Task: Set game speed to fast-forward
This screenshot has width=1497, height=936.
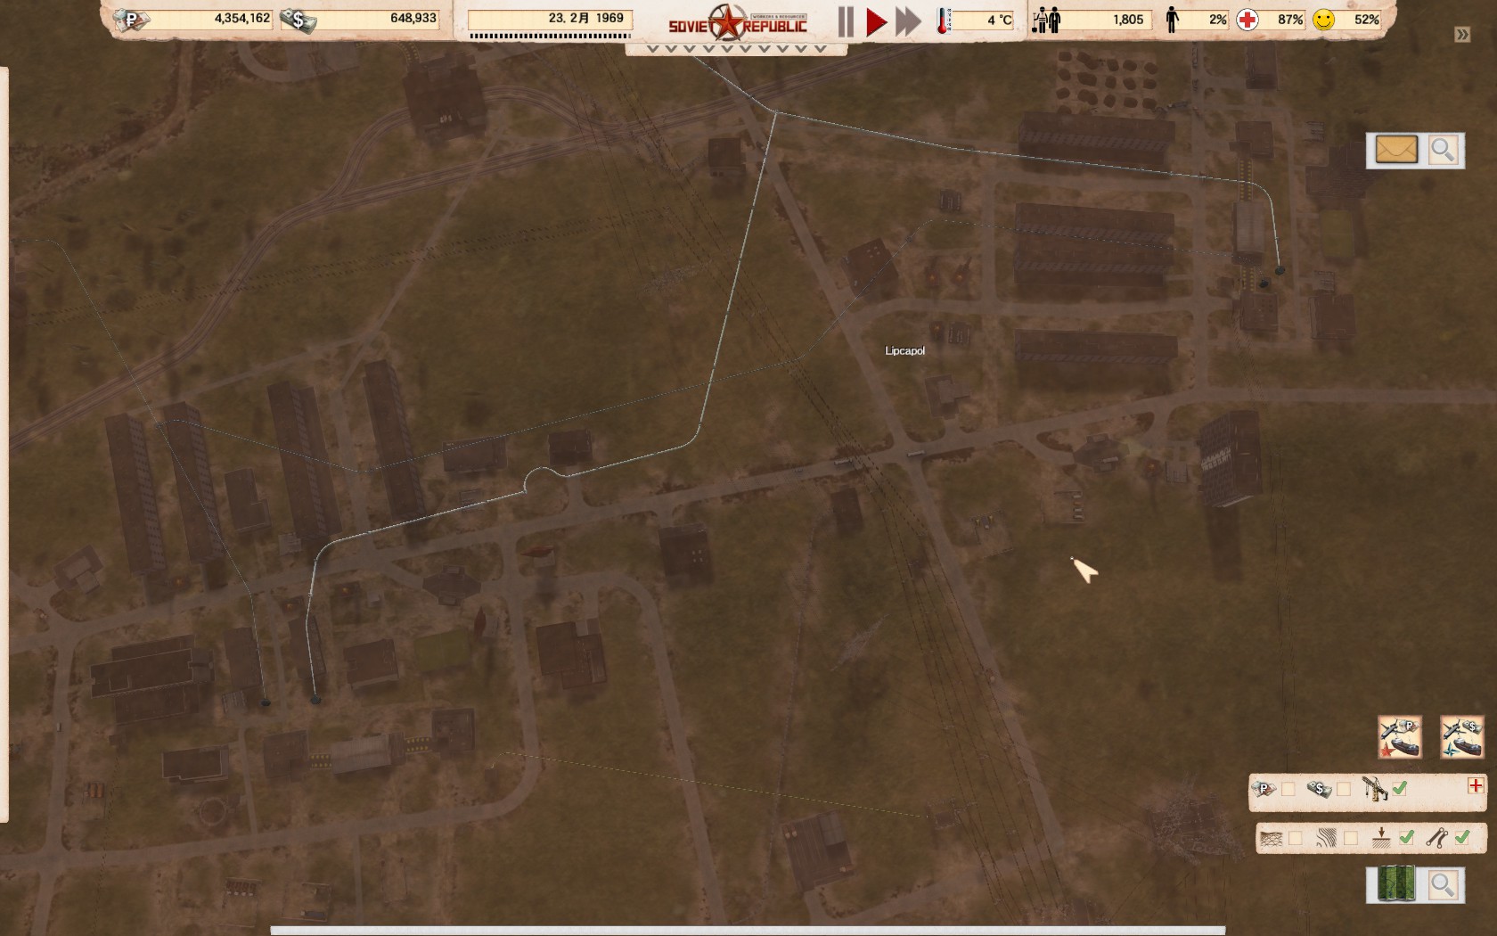Action: (x=908, y=22)
